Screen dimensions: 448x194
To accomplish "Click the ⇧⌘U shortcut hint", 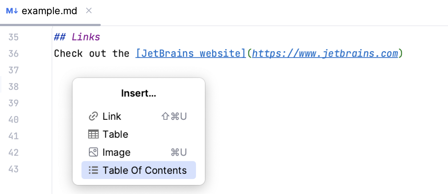I will point(173,116).
